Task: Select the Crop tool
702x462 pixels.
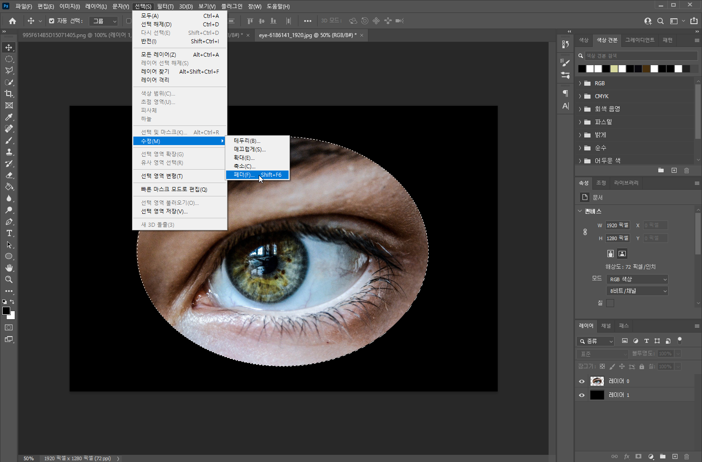Action: pos(9,94)
